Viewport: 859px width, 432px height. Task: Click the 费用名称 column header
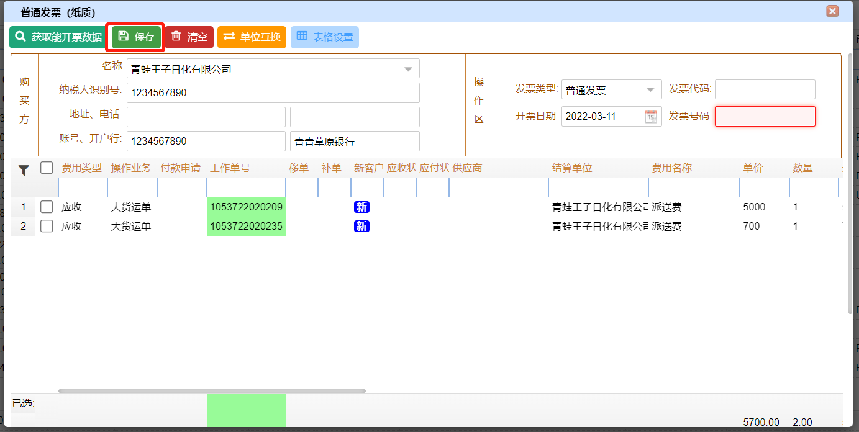[671, 168]
